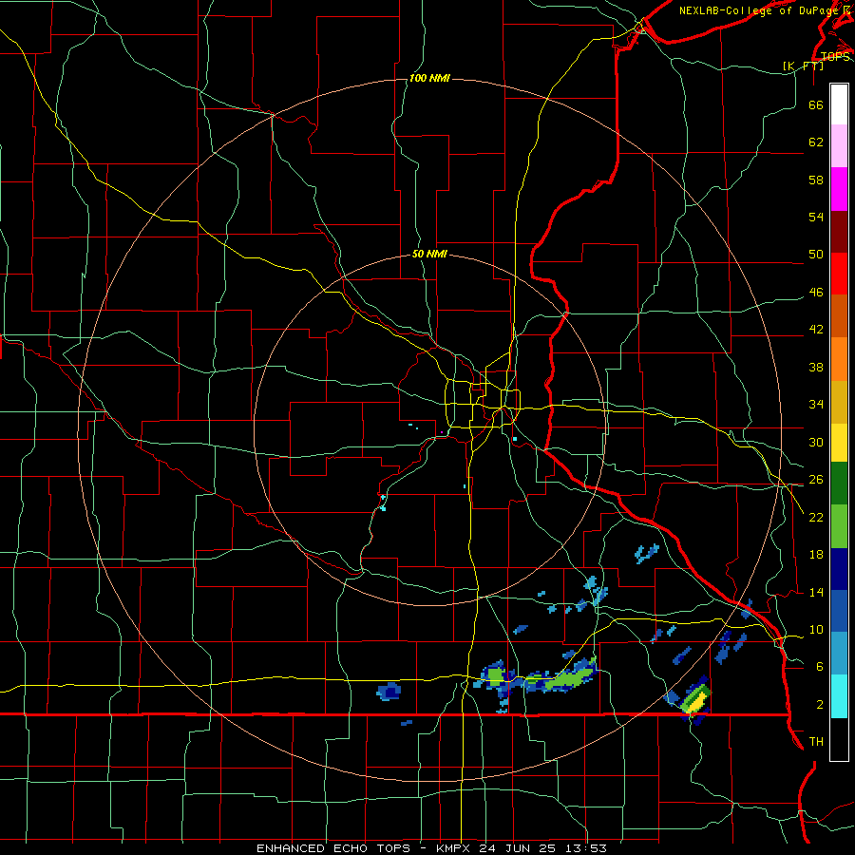The height and width of the screenshot is (855, 855).
Task: Click the light blue 14 kft swatch
Action: pos(839,654)
